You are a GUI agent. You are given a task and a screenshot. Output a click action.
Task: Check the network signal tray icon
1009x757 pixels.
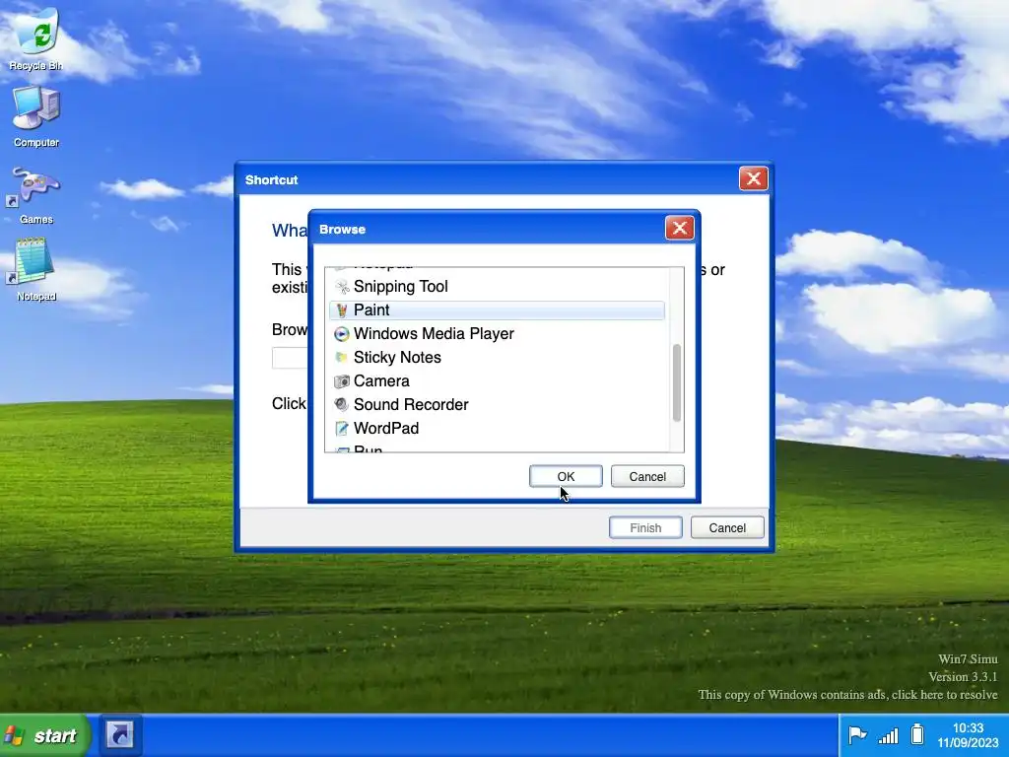tap(888, 735)
